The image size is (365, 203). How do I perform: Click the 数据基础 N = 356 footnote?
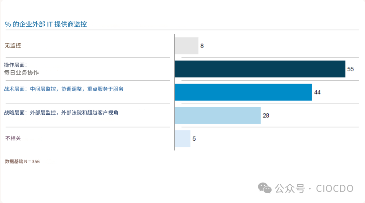coord(22,162)
